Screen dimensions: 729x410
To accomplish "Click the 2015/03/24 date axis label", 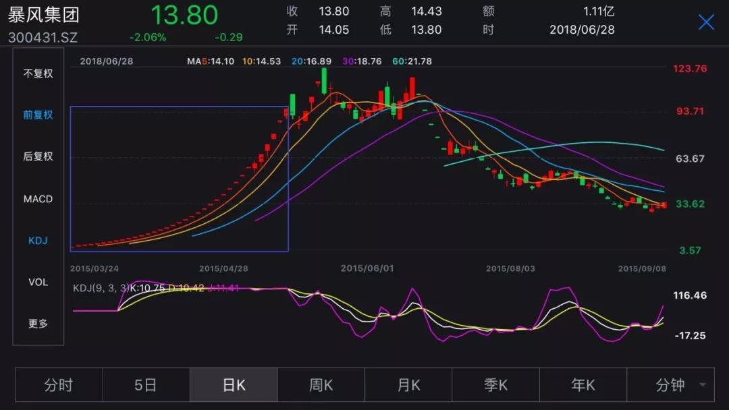I will coord(94,269).
